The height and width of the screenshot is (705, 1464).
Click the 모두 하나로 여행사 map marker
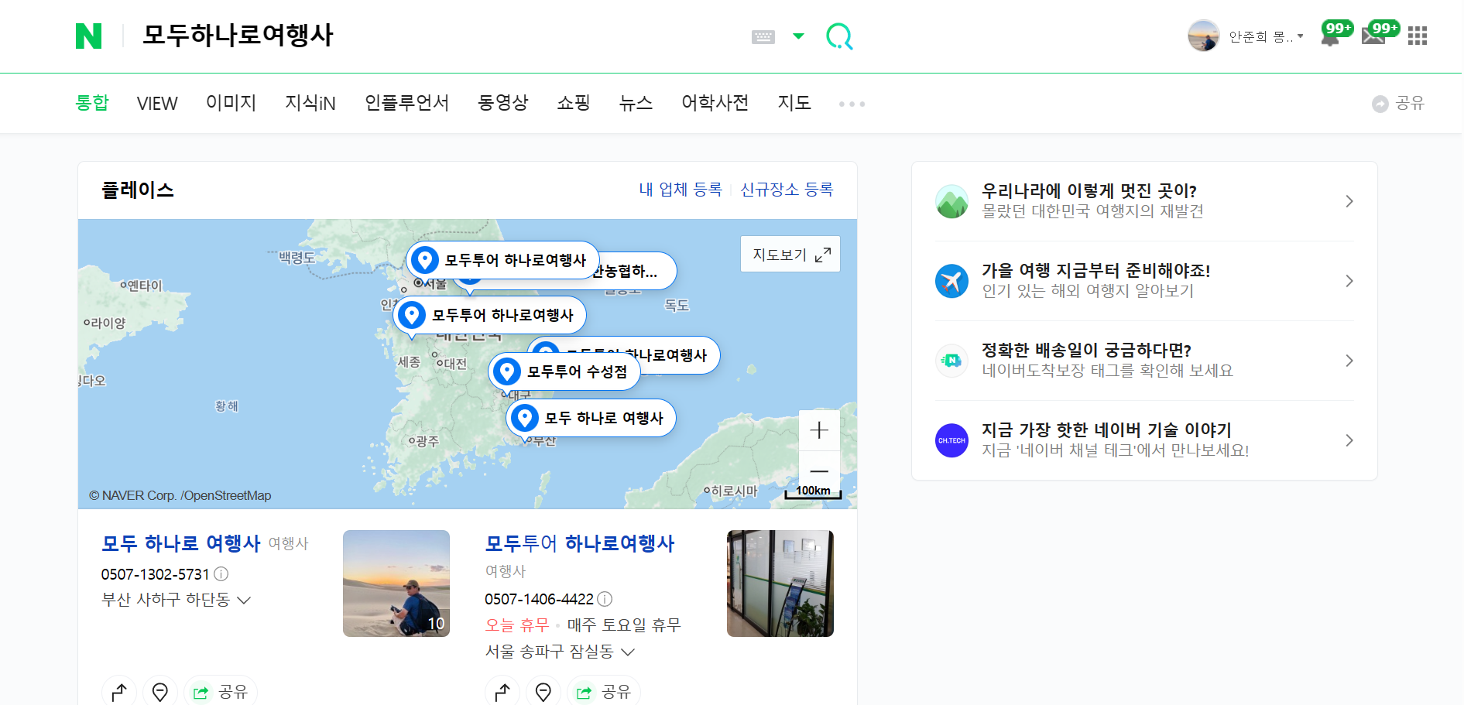591,418
